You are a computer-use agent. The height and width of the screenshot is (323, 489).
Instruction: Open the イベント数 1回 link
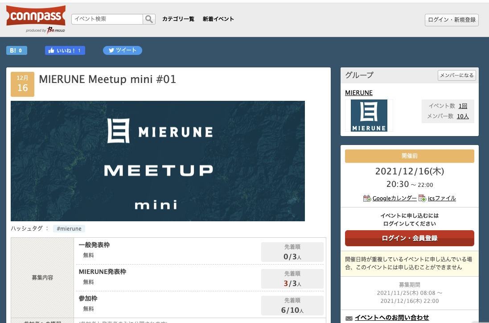tap(463, 106)
